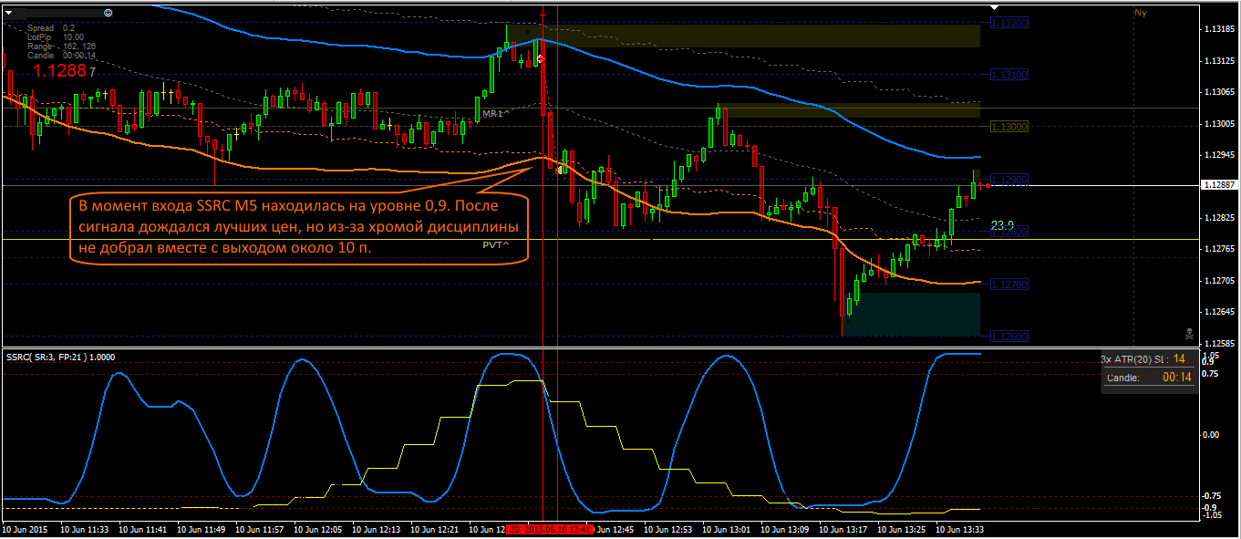This screenshot has width=1241, height=539.
Task: Click the trade entry arrow marker
Action: click(x=541, y=58)
